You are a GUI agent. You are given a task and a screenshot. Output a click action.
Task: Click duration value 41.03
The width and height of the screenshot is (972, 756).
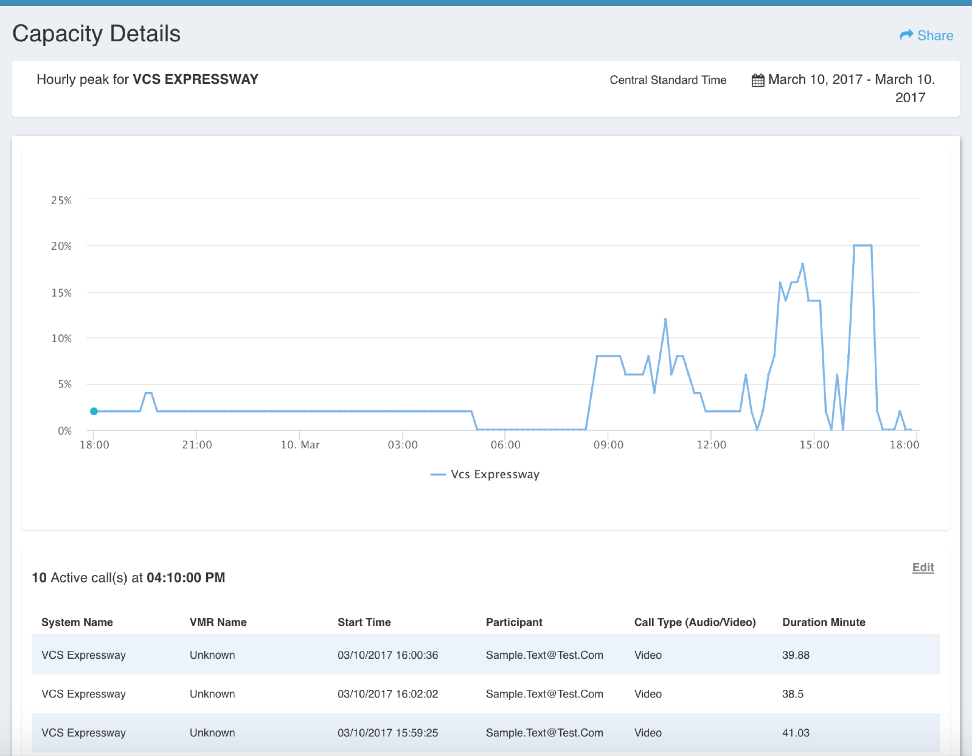tap(796, 732)
